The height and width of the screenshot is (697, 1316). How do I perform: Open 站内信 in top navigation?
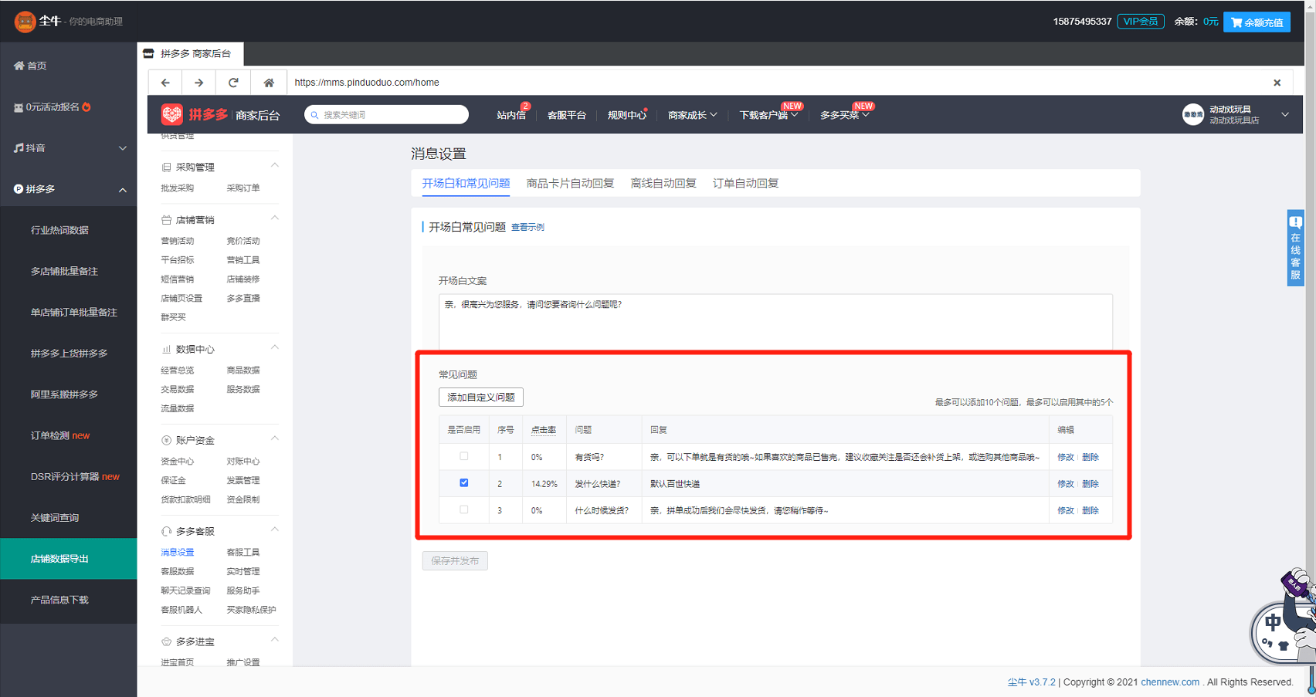511,115
